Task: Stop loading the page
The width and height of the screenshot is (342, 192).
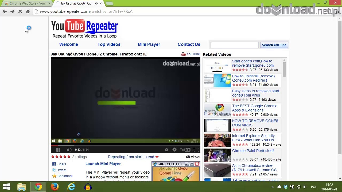Action: pos(20,11)
